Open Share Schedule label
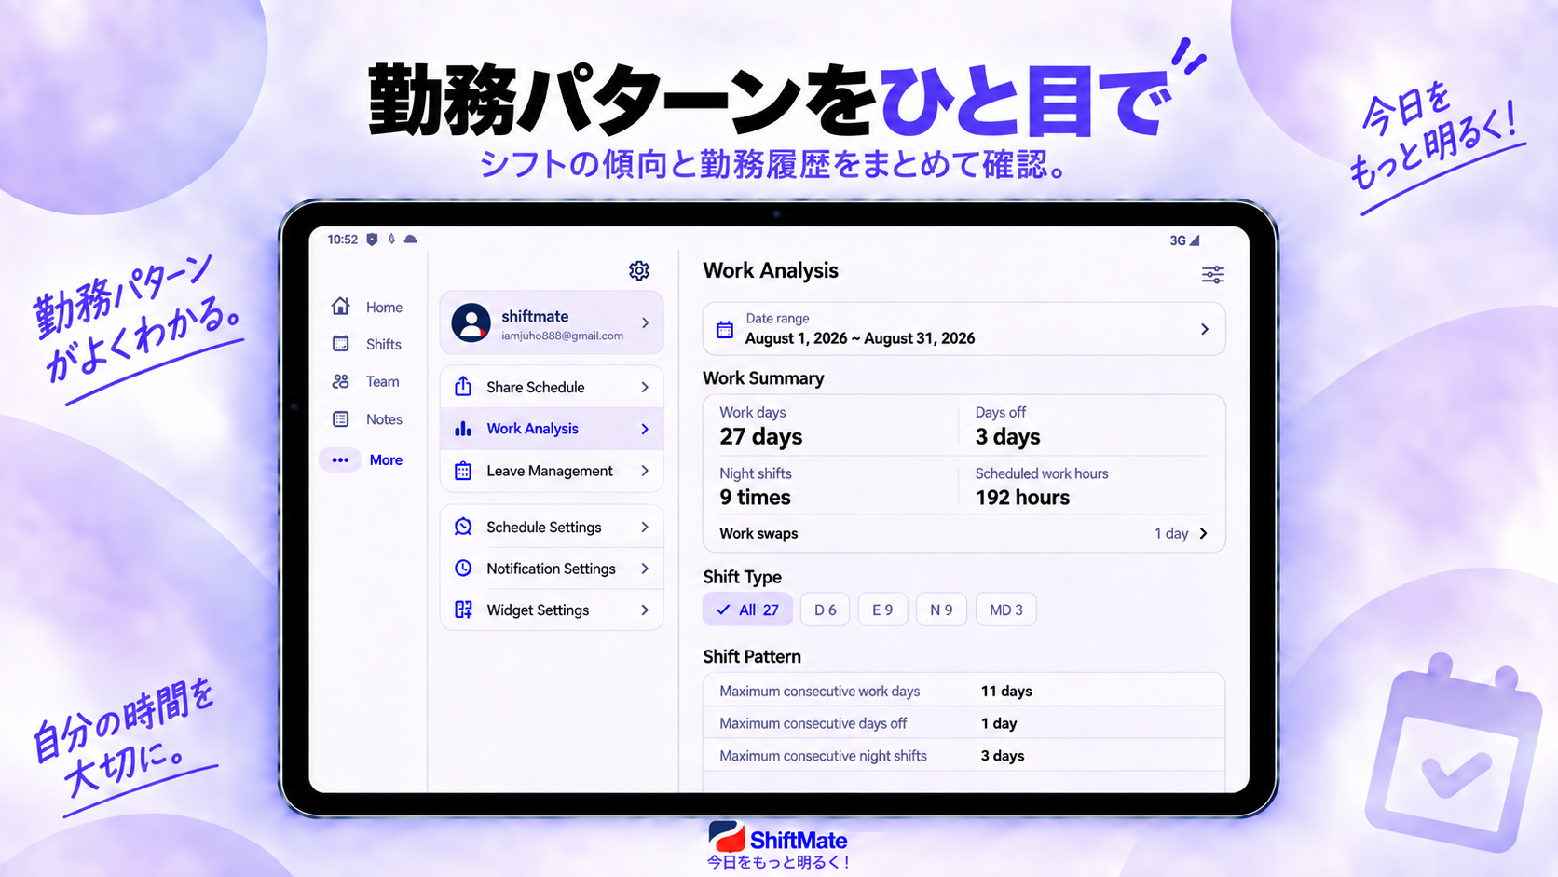The image size is (1558, 877). (536, 387)
